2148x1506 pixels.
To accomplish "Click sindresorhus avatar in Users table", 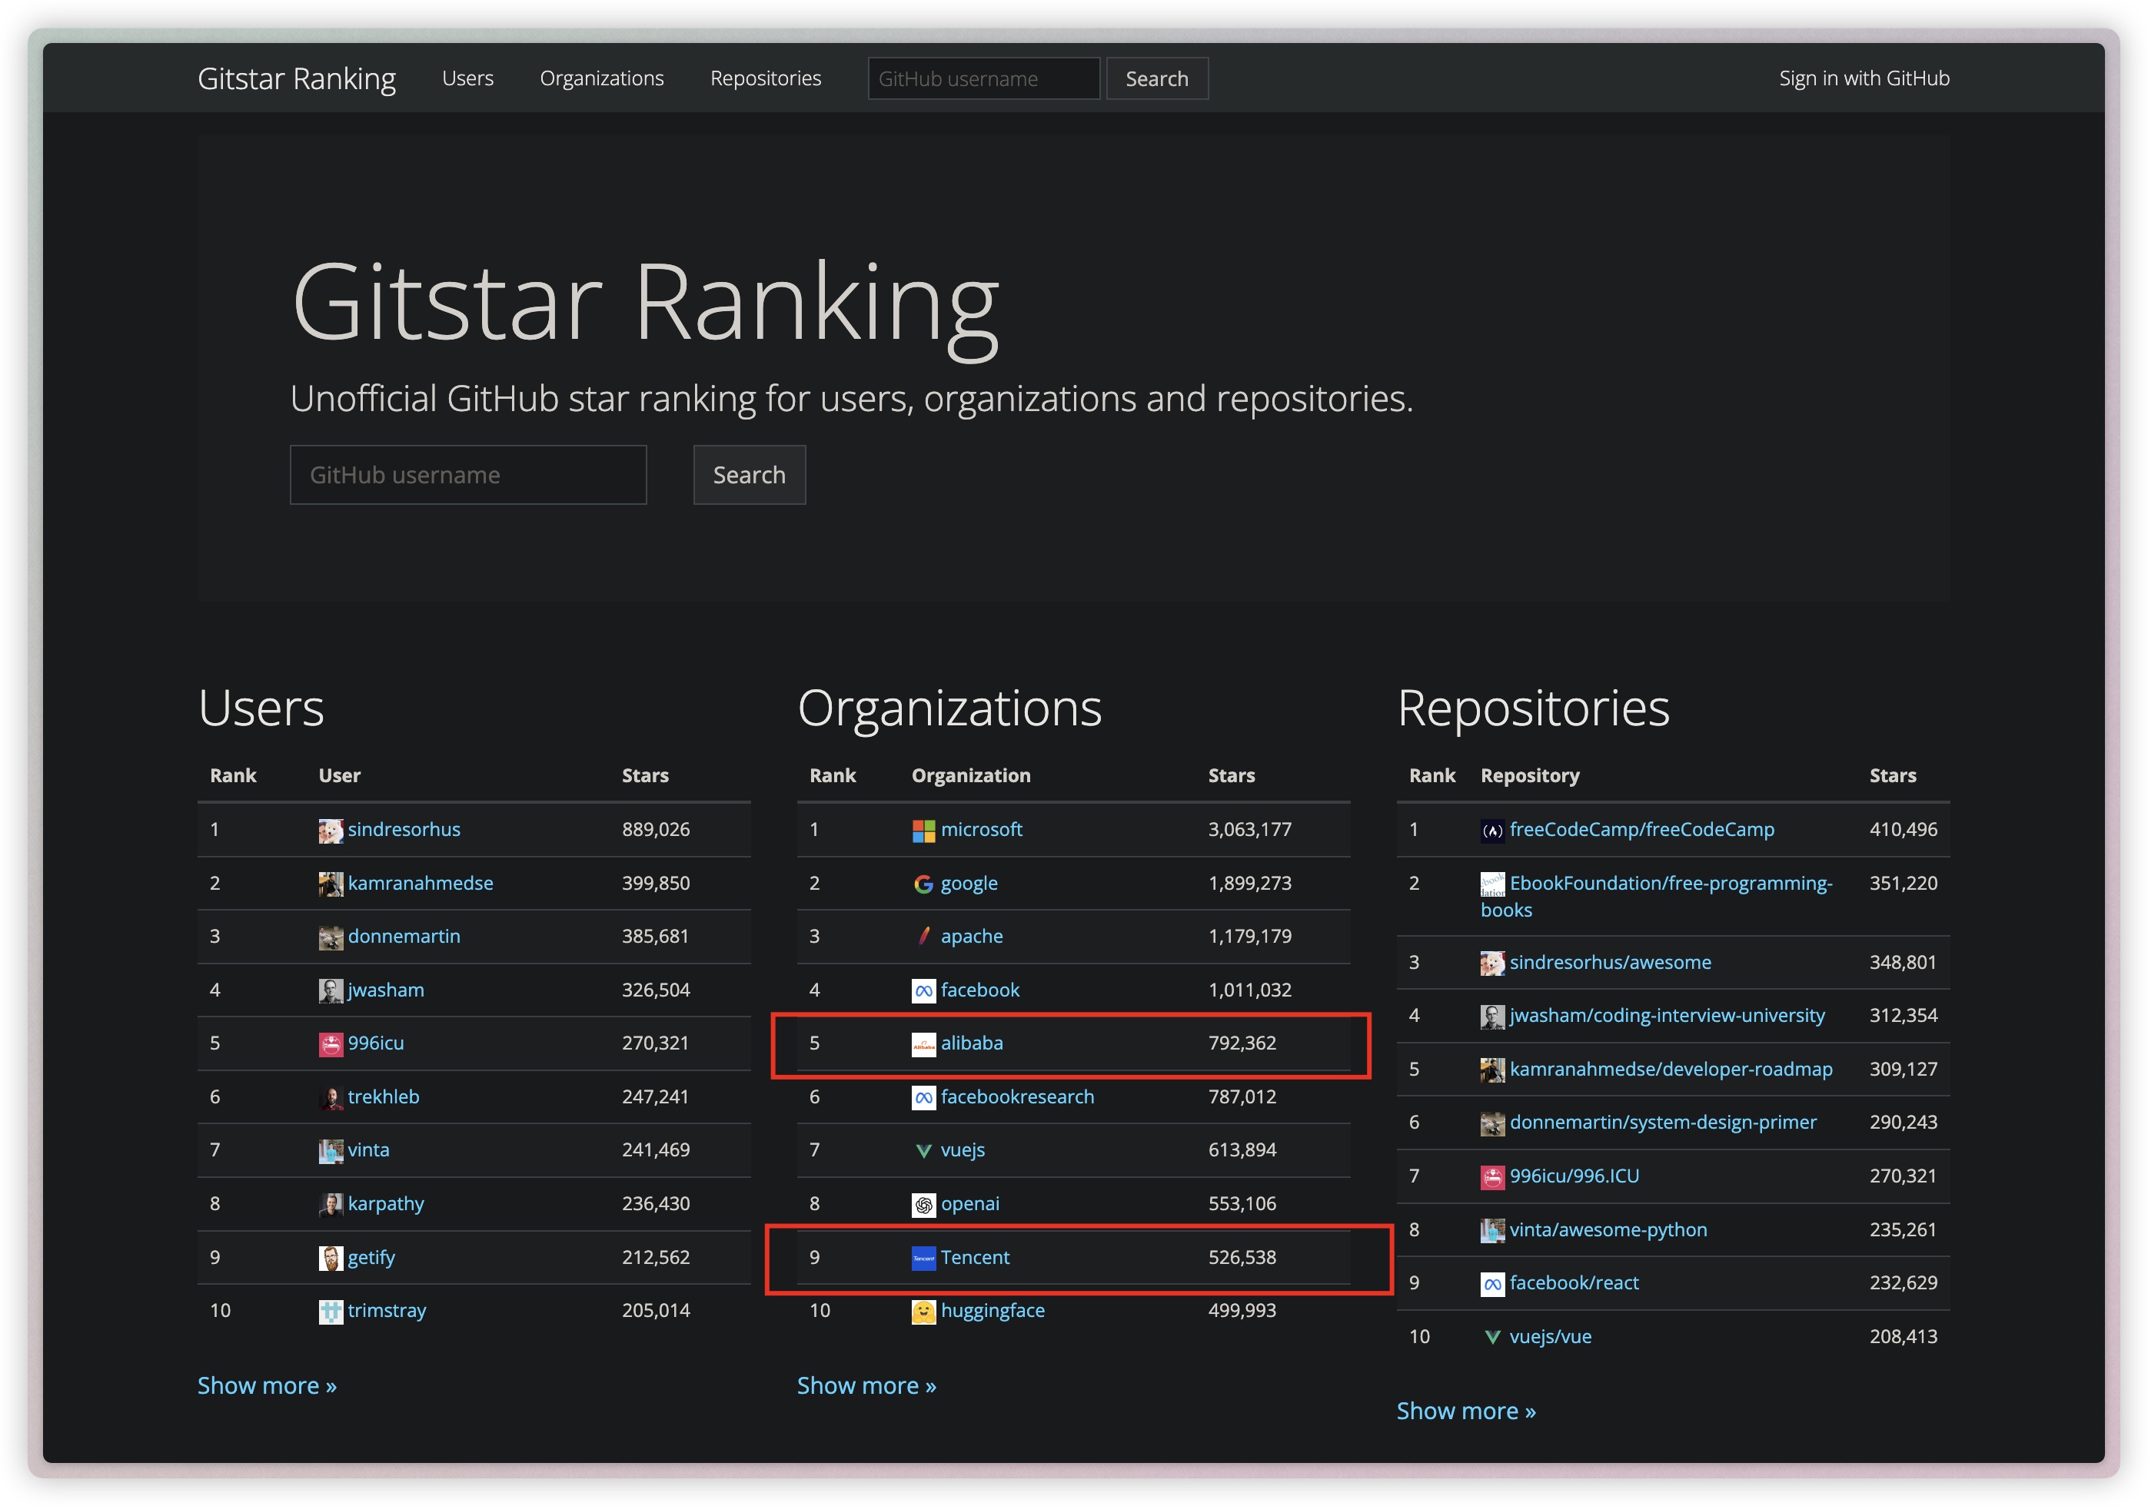I will pos(331,830).
